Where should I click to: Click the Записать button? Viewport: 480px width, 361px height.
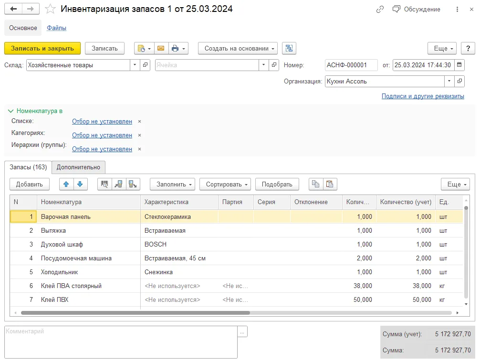point(104,48)
